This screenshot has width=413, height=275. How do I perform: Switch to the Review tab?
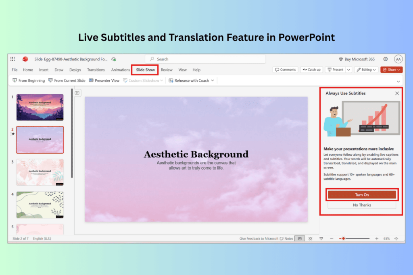(x=167, y=70)
